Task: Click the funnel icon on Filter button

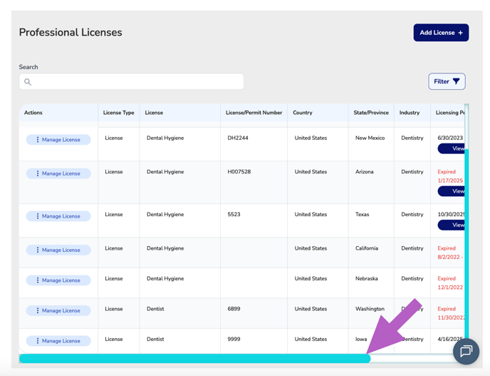Action: click(x=456, y=81)
